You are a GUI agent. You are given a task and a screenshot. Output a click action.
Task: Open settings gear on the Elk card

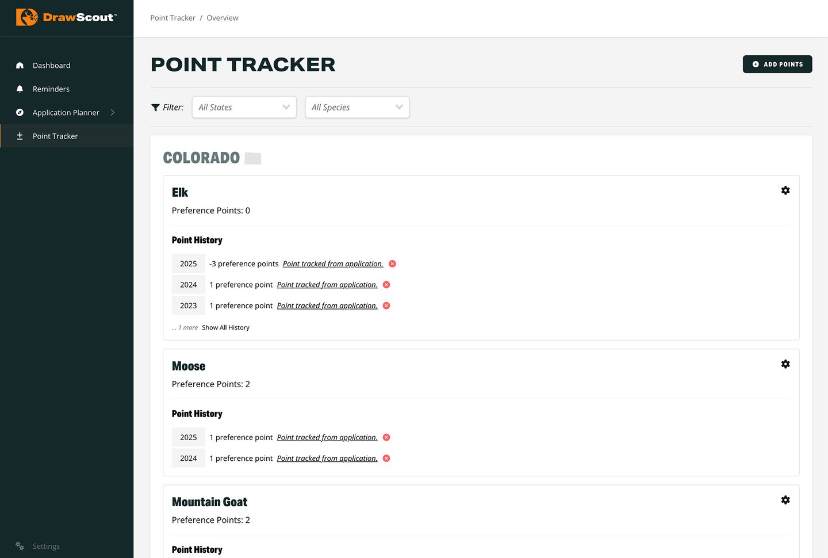click(785, 190)
